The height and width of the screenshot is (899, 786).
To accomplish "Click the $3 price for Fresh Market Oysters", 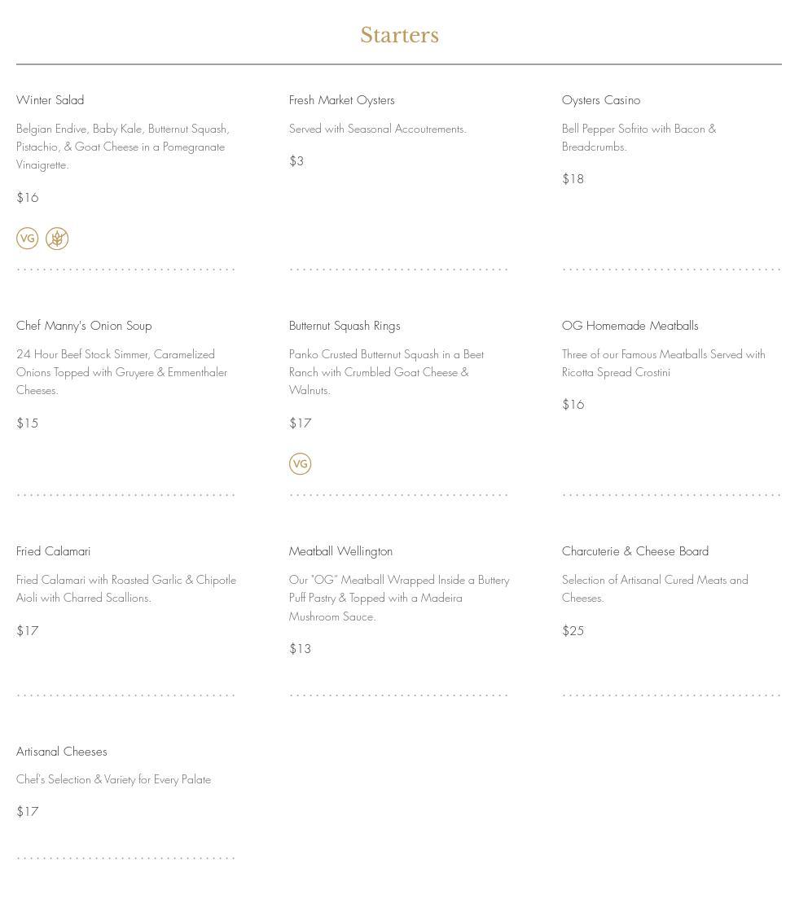I will point(296,161).
